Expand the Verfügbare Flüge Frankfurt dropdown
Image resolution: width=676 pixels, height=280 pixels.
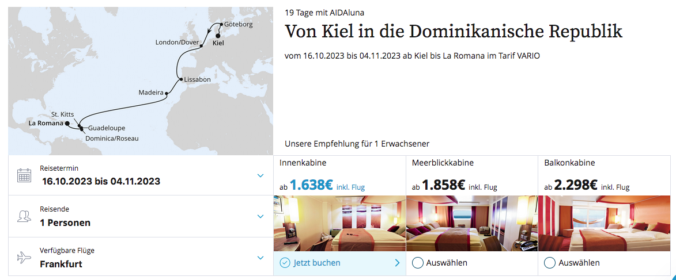click(x=260, y=258)
